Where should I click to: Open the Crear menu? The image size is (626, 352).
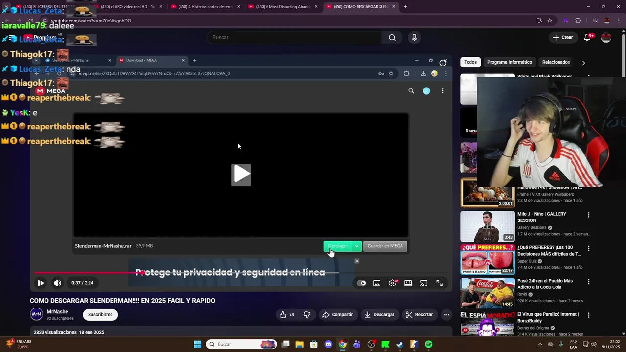pyautogui.click(x=562, y=37)
